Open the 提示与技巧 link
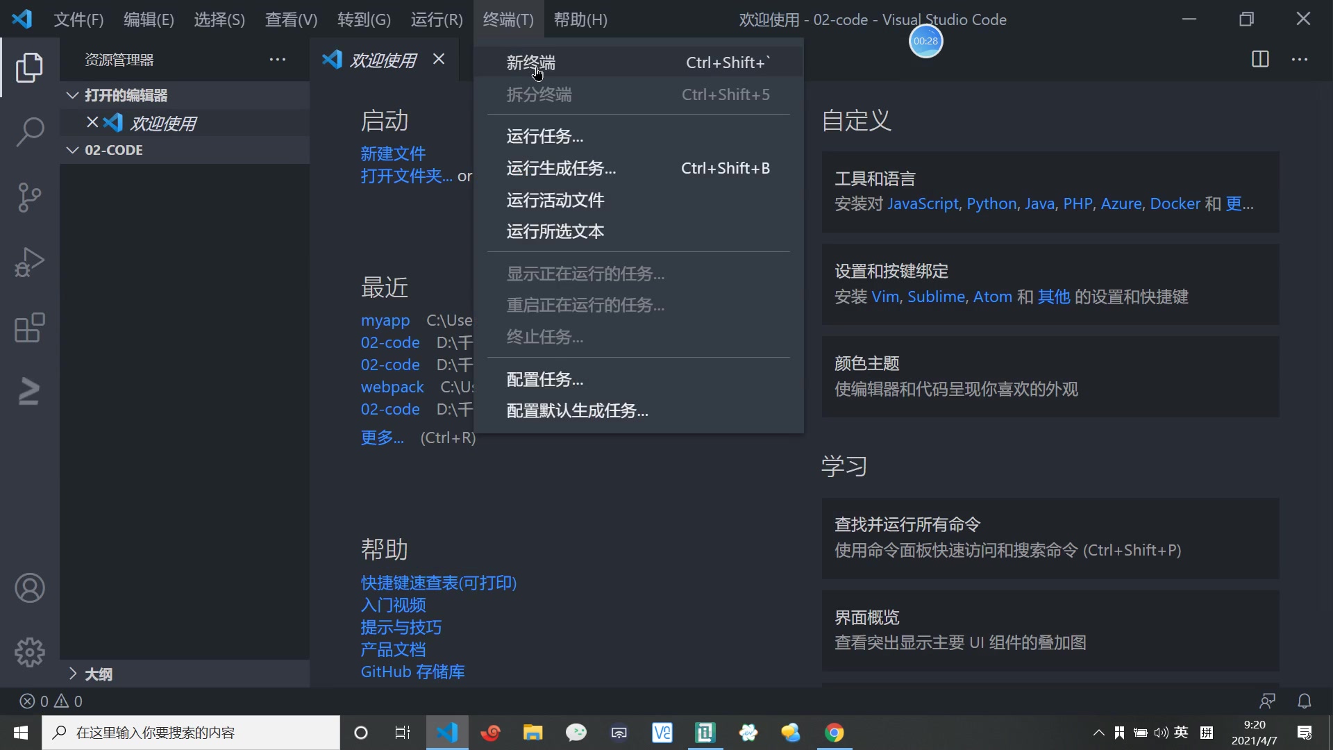This screenshot has width=1333, height=750. (401, 627)
